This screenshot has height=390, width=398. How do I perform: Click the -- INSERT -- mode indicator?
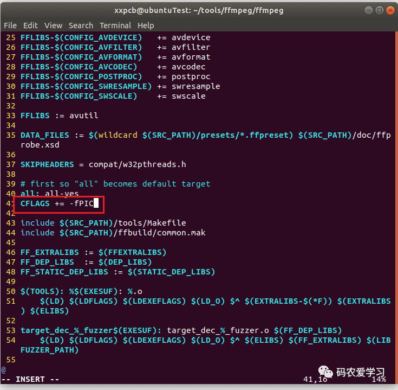30,379
